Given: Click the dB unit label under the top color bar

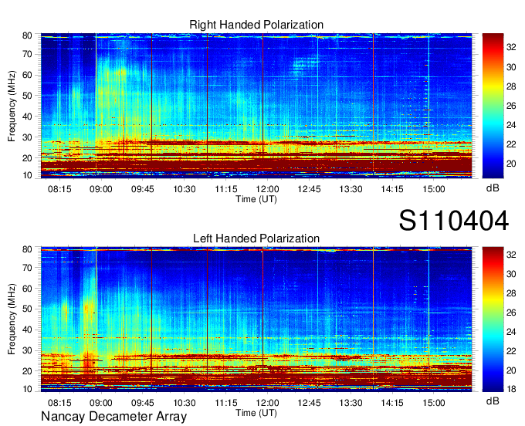Looking at the screenshot, I should click(493, 188).
